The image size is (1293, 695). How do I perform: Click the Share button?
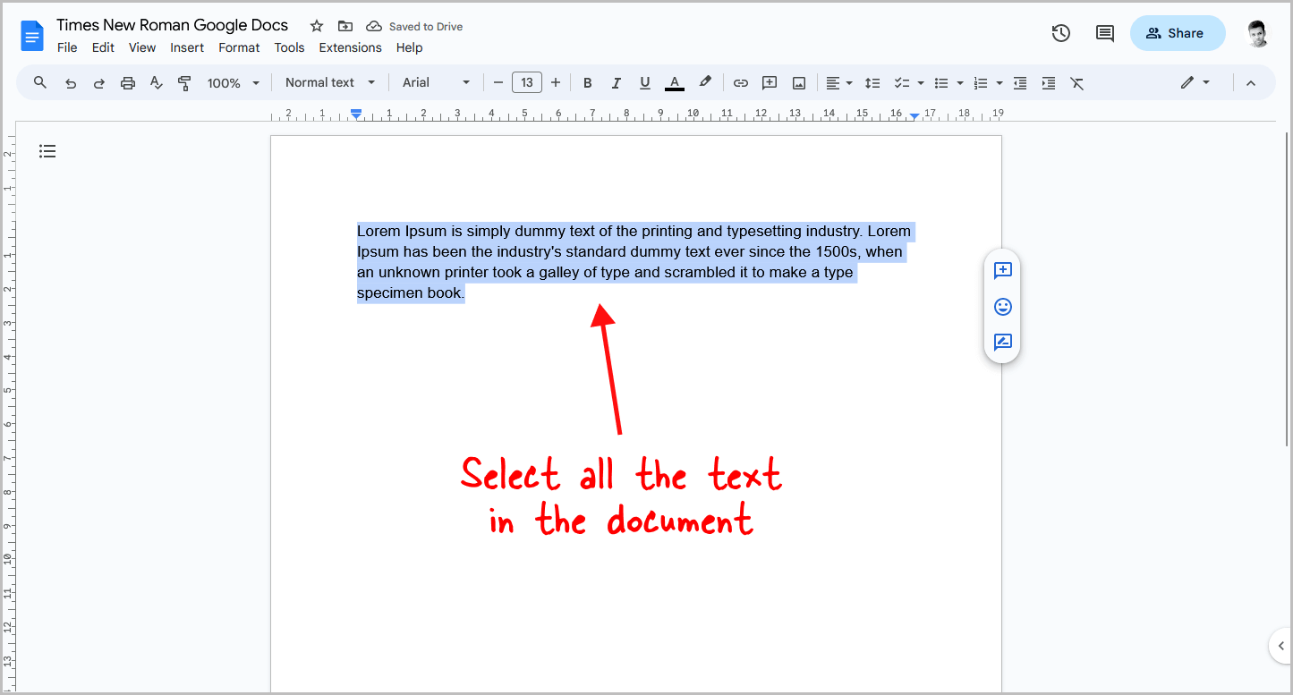click(1177, 32)
